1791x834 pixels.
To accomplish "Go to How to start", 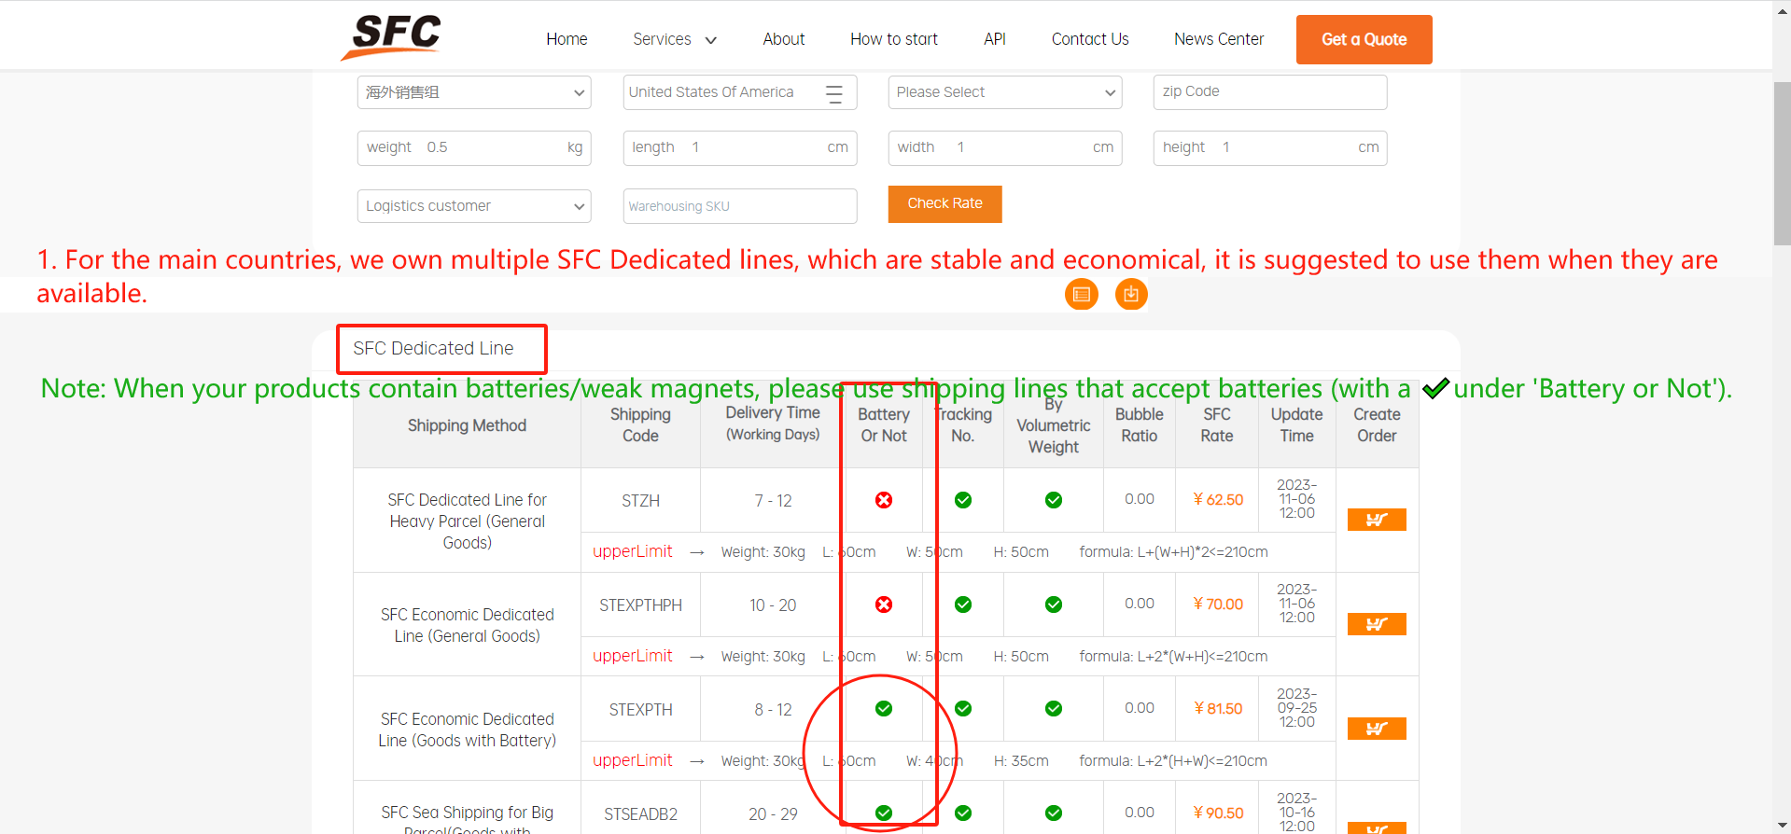I will click(x=893, y=39).
